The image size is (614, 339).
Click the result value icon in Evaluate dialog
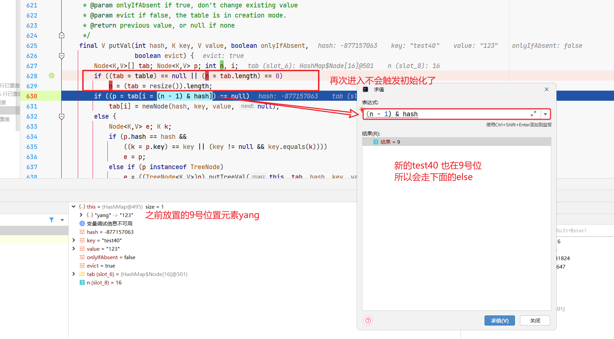(376, 142)
